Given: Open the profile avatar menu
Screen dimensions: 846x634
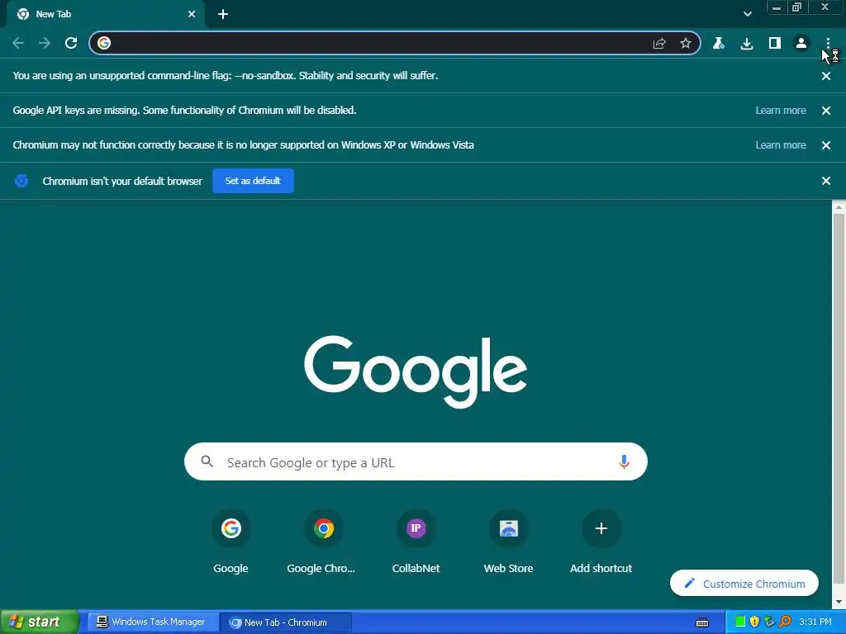Looking at the screenshot, I should click(x=801, y=43).
